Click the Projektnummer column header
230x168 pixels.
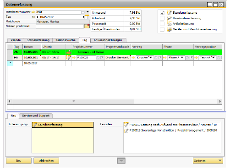pyautogui.click(x=88, y=47)
